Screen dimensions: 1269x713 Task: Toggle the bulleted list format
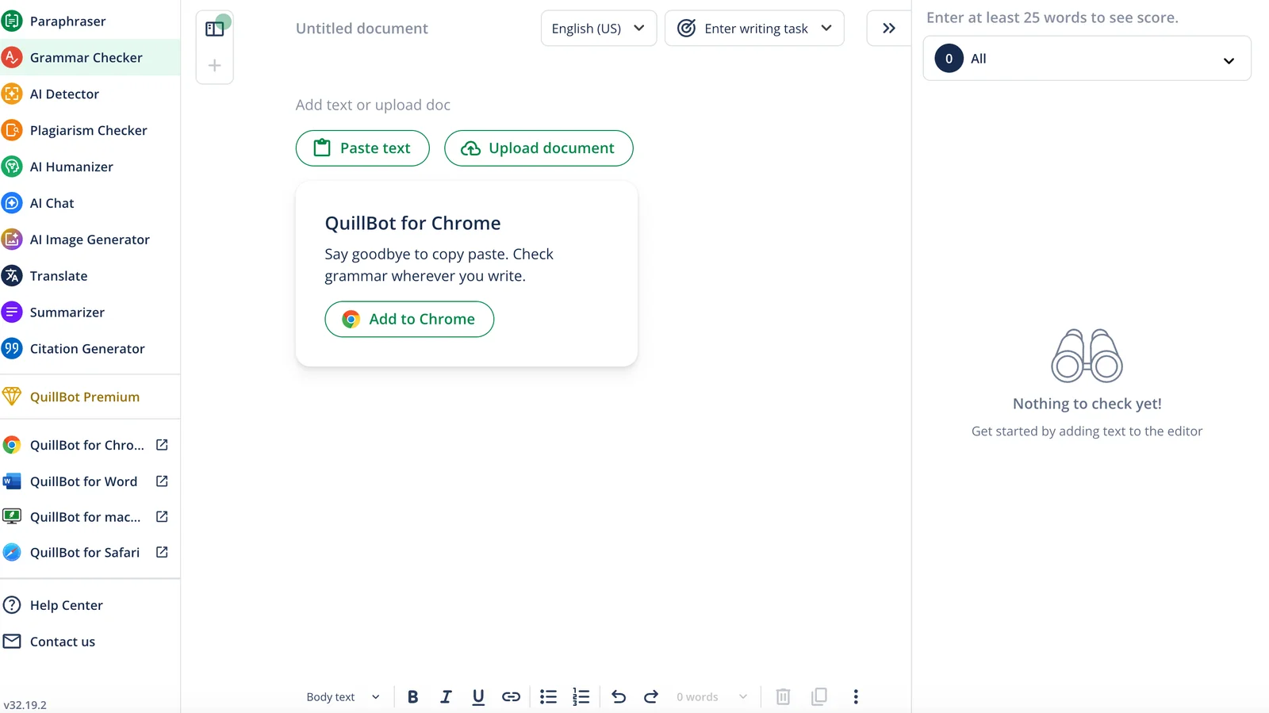click(548, 696)
